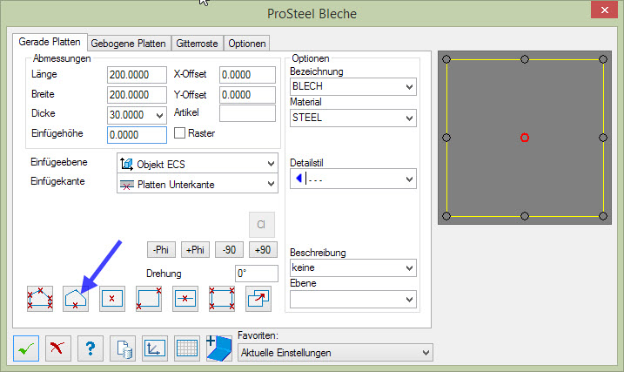Select the red center insertion point in preview

coord(525,138)
